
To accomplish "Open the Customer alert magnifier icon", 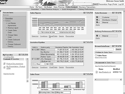I will click(97, 17).
